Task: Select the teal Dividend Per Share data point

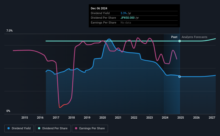Action: [x=180, y=41]
